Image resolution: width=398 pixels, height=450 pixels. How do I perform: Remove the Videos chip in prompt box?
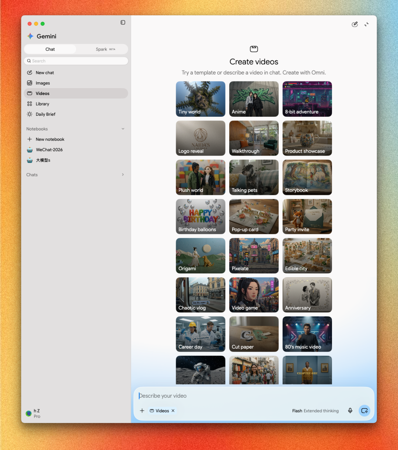[173, 411]
